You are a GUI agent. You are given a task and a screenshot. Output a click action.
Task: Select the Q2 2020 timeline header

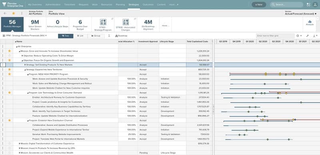tap(263, 42)
